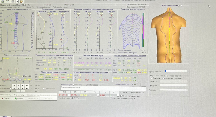Open the ГК dropdown showing a dash
Image resolution: width=216 pixels, height=117 pixels.
[x=98, y=95]
